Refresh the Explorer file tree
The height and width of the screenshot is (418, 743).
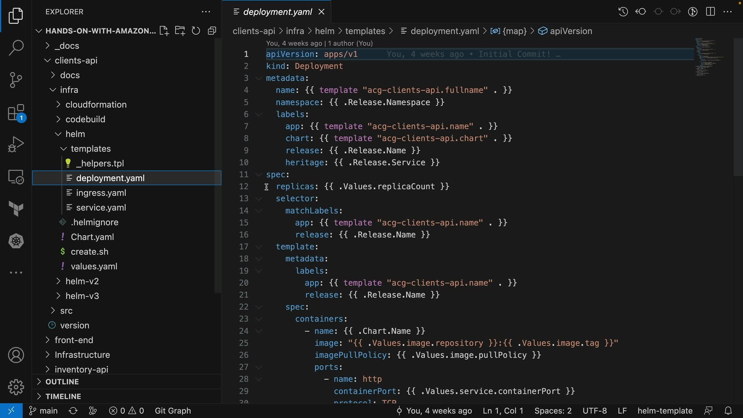click(x=196, y=31)
